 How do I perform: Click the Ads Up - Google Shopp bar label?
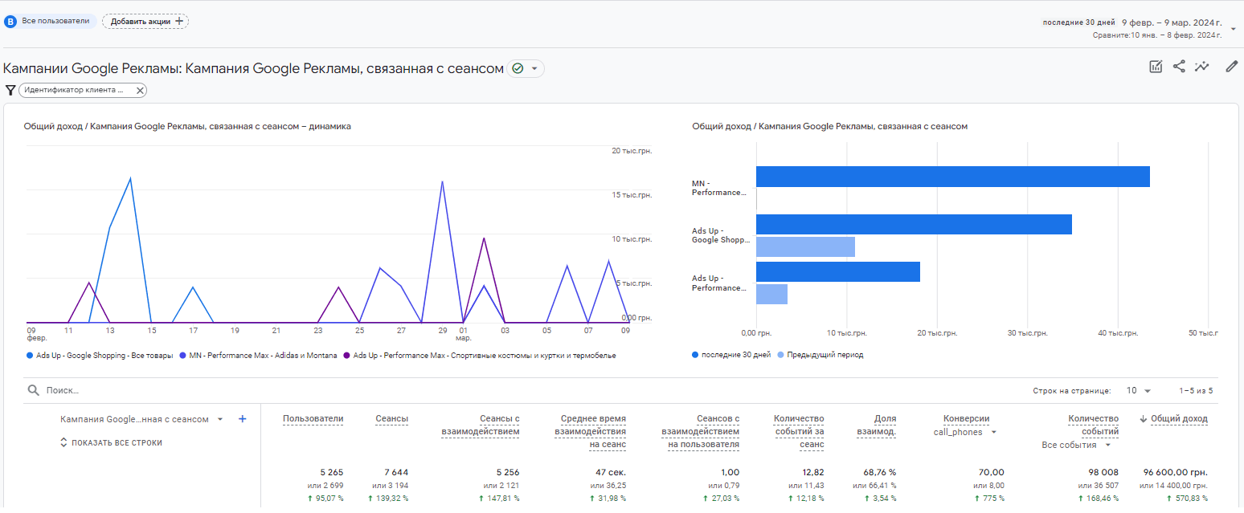tap(721, 235)
